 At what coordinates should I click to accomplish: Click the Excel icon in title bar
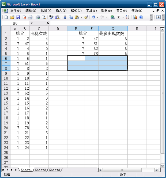[x=4, y=4]
